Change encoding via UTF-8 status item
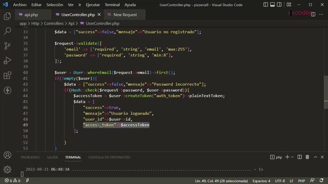The height and width of the screenshot is (184, 328). point(280,181)
